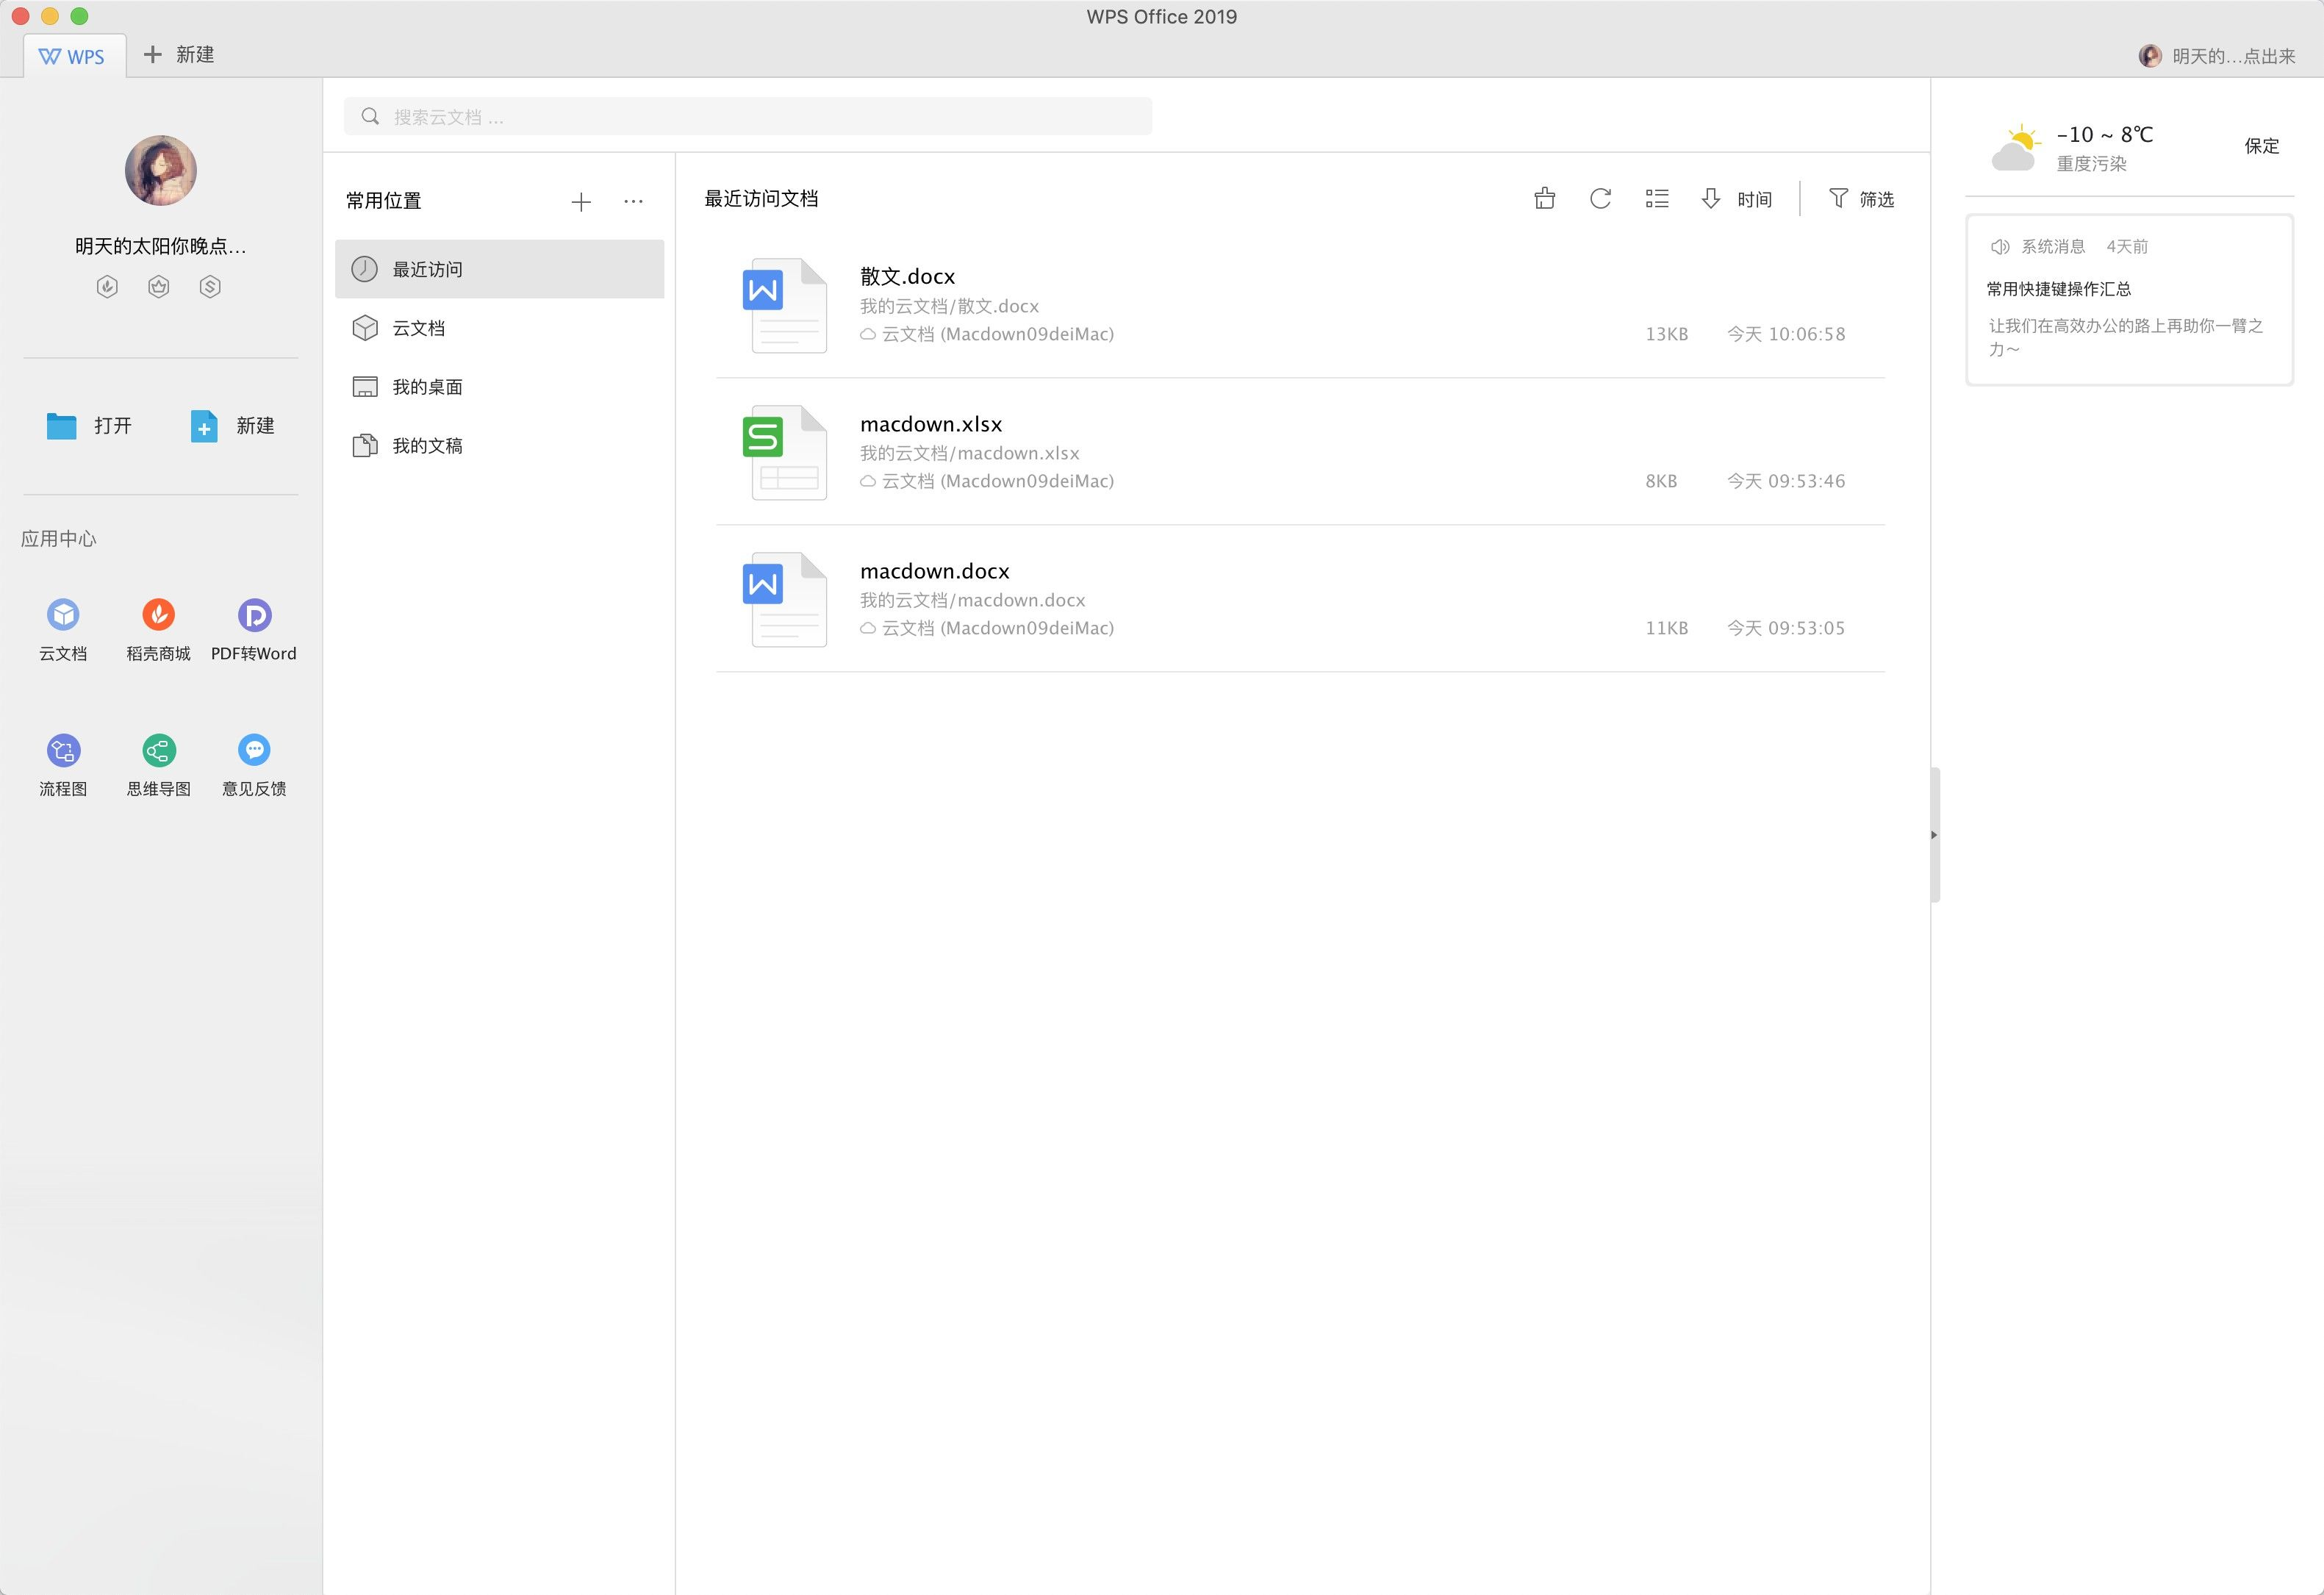2324x1595 pixels.
Task: Open the 云文档 app center icon
Action: [x=63, y=615]
